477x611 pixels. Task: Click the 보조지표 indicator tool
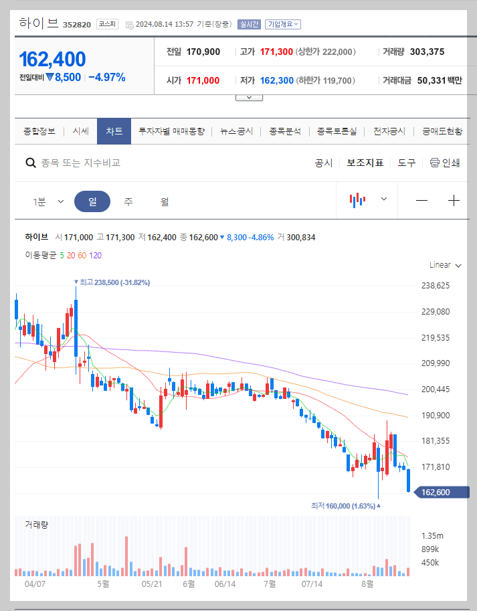click(x=365, y=163)
